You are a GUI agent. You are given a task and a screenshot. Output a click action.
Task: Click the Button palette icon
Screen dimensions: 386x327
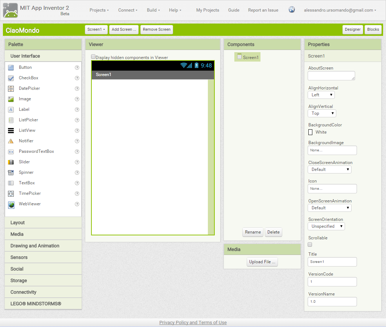point(11,68)
